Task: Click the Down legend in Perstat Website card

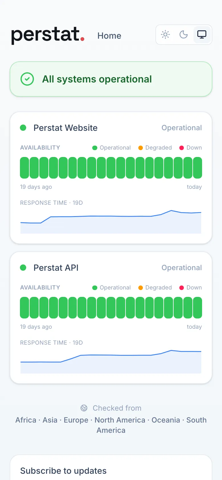Action: click(x=190, y=148)
